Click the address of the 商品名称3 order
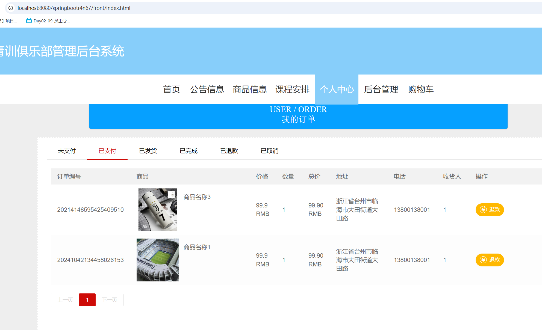The image size is (542, 333). click(x=357, y=210)
